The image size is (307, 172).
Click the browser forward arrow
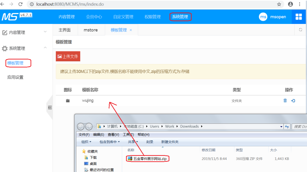point(11,4)
